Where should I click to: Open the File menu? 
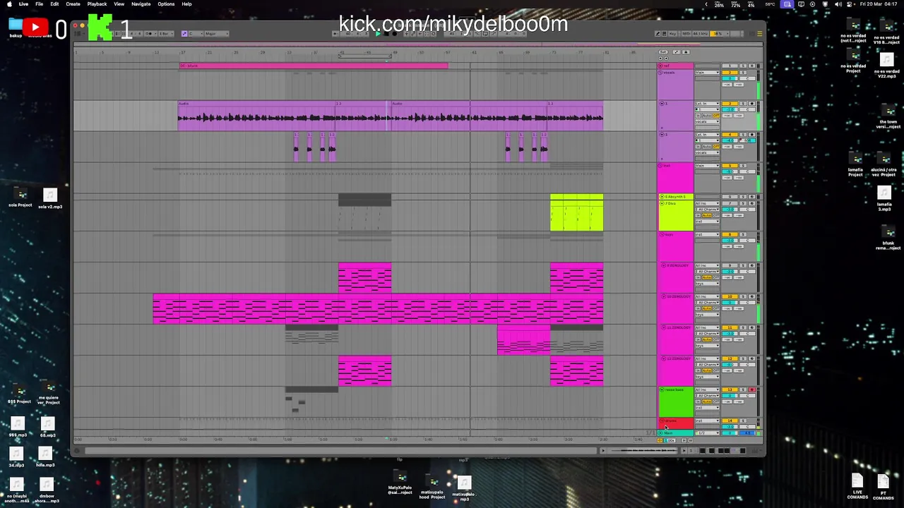[x=40, y=4]
